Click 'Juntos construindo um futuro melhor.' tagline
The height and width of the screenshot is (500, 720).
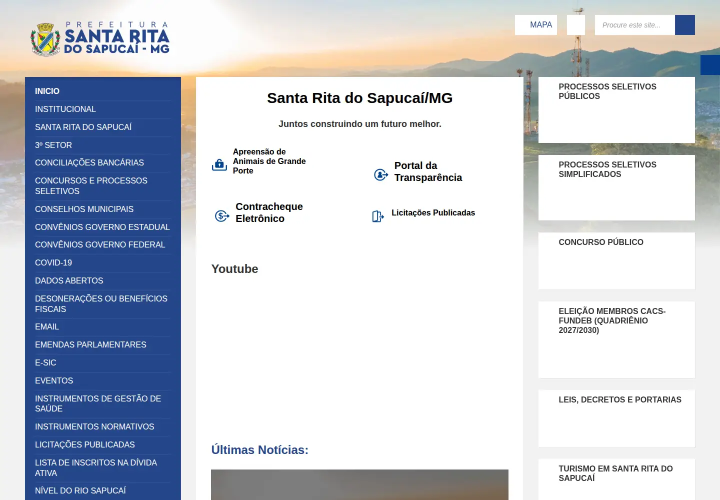pos(360,124)
